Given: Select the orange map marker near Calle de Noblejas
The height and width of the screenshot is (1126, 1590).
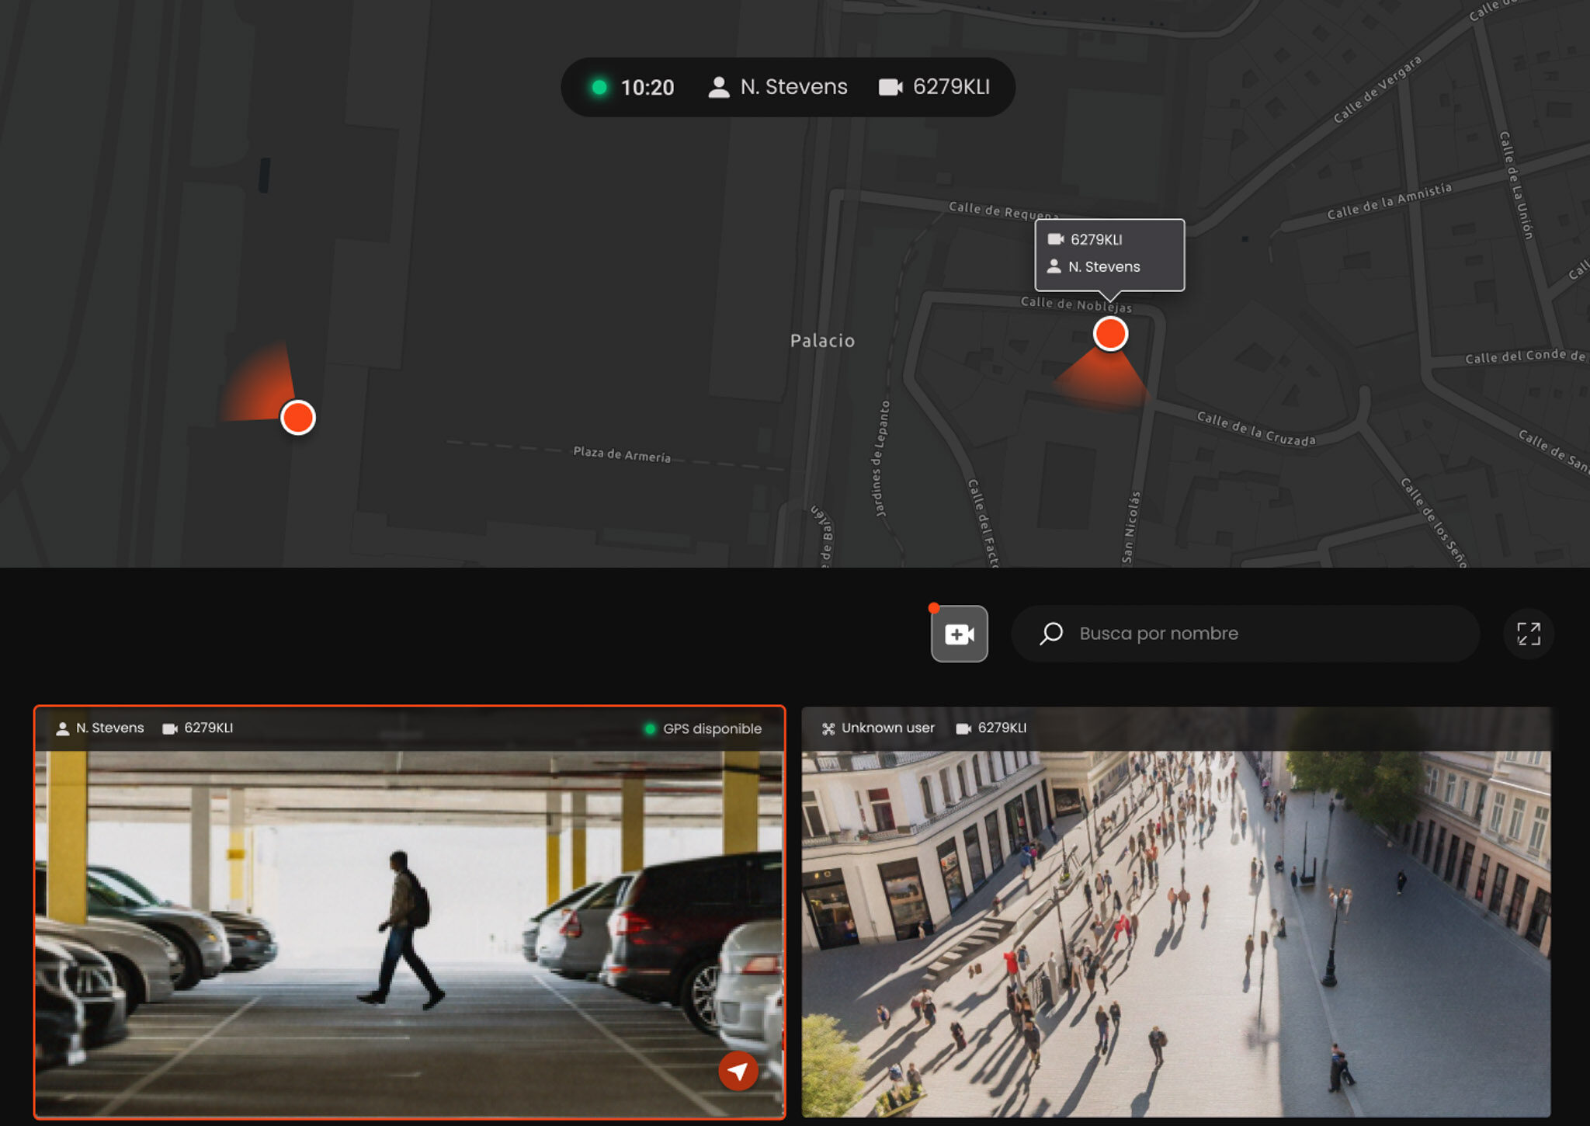Looking at the screenshot, I should point(1110,334).
